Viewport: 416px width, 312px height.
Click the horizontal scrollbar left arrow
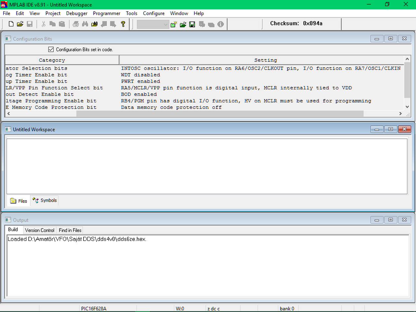click(x=8, y=113)
